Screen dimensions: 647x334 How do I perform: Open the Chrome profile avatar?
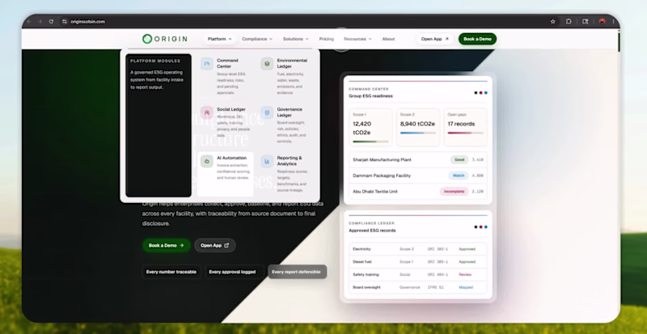pyautogui.click(x=602, y=22)
